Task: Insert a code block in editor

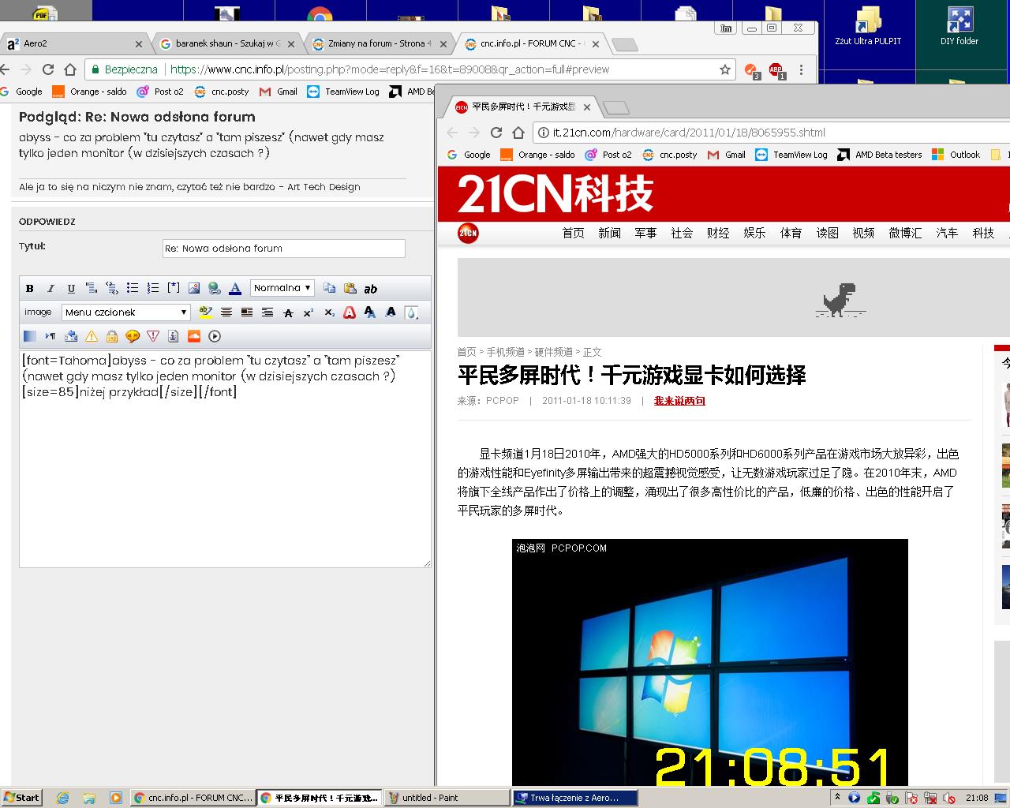Action: pyautogui.click(x=112, y=288)
